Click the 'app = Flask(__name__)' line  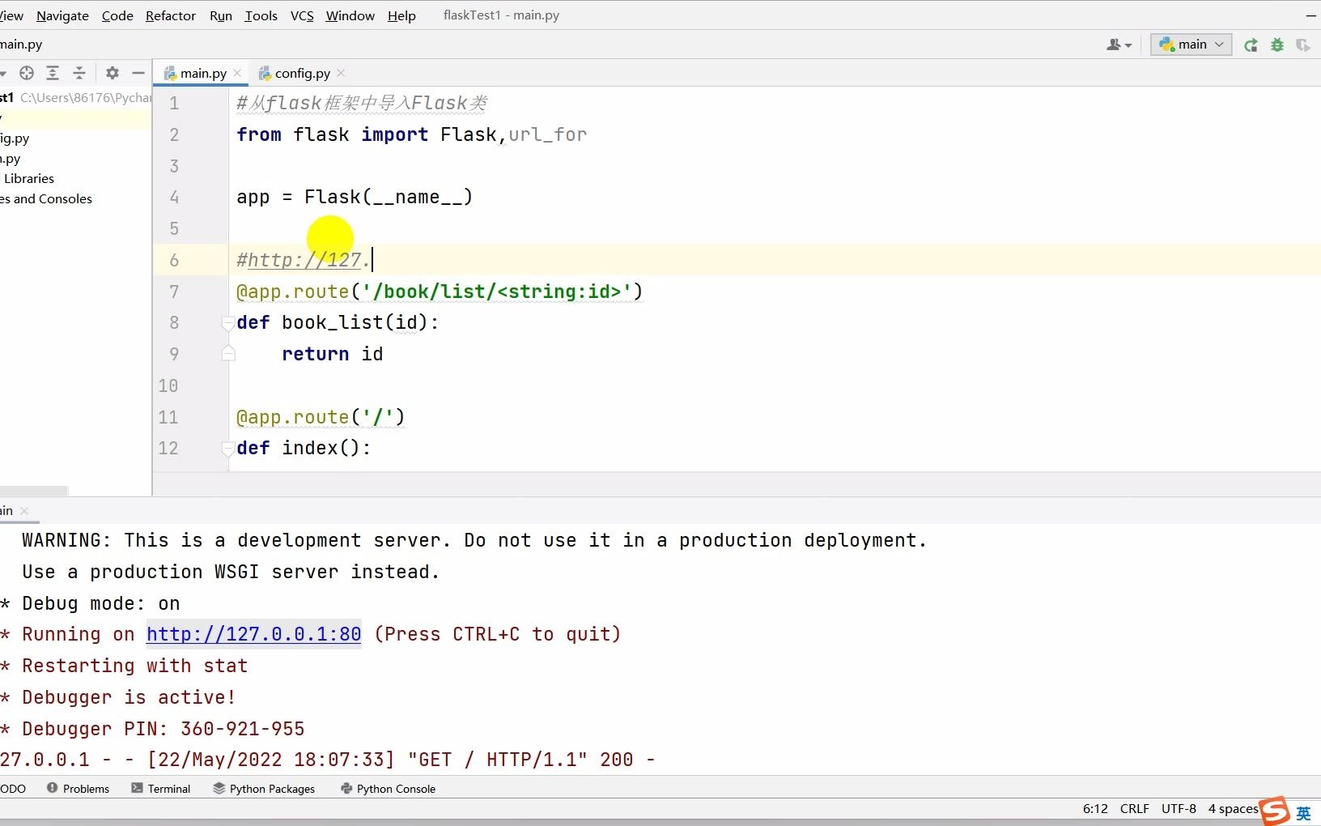[x=355, y=198]
